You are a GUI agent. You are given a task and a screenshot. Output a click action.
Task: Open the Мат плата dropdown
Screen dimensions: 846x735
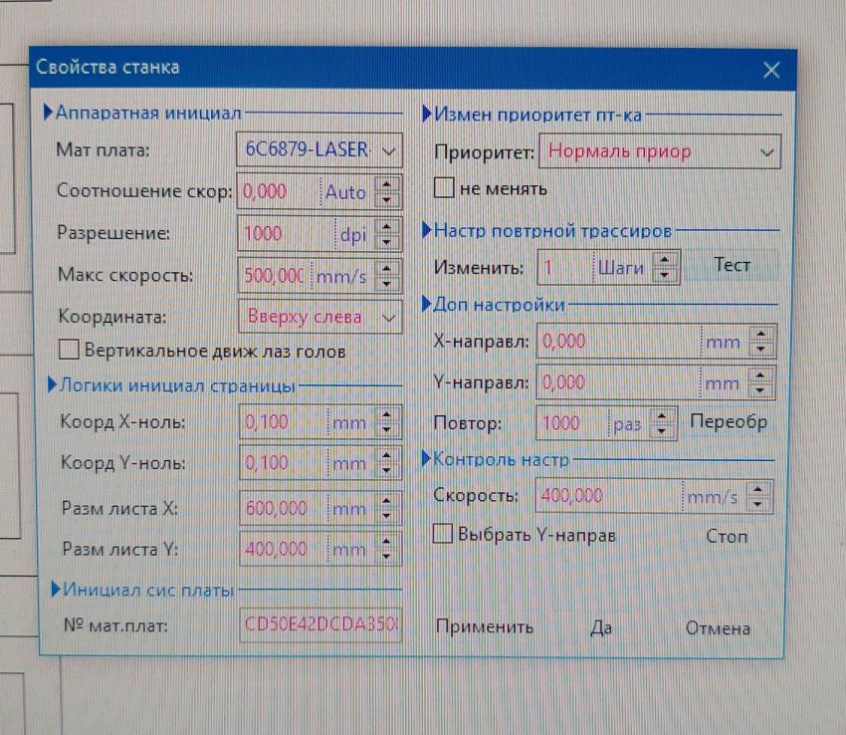coord(388,150)
